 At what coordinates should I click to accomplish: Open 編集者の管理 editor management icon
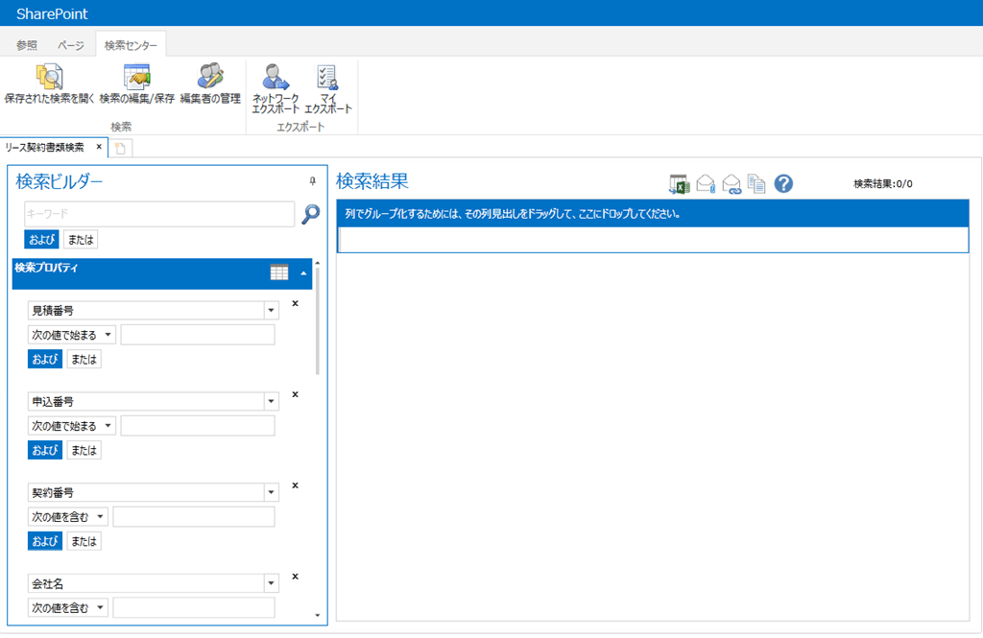point(210,77)
